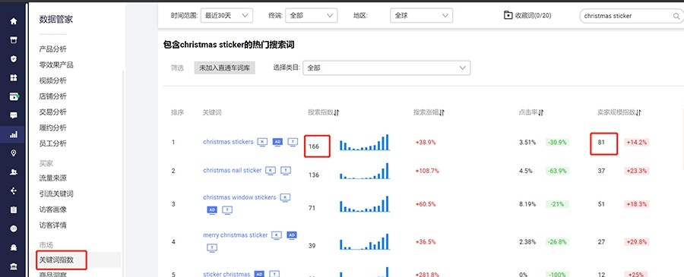This screenshot has height=277, width=684.
Task: Click the T badge next to christmas stickers
Action: coord(293,142)
